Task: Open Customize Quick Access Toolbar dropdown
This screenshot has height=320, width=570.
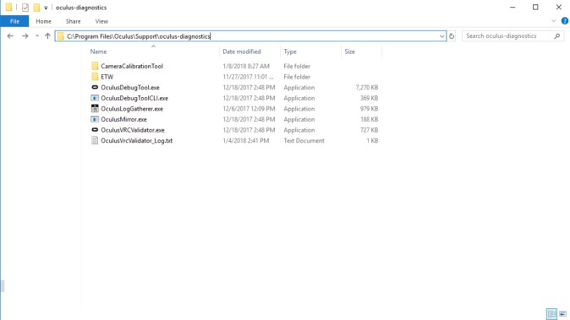Action: [x=46, y=8]
